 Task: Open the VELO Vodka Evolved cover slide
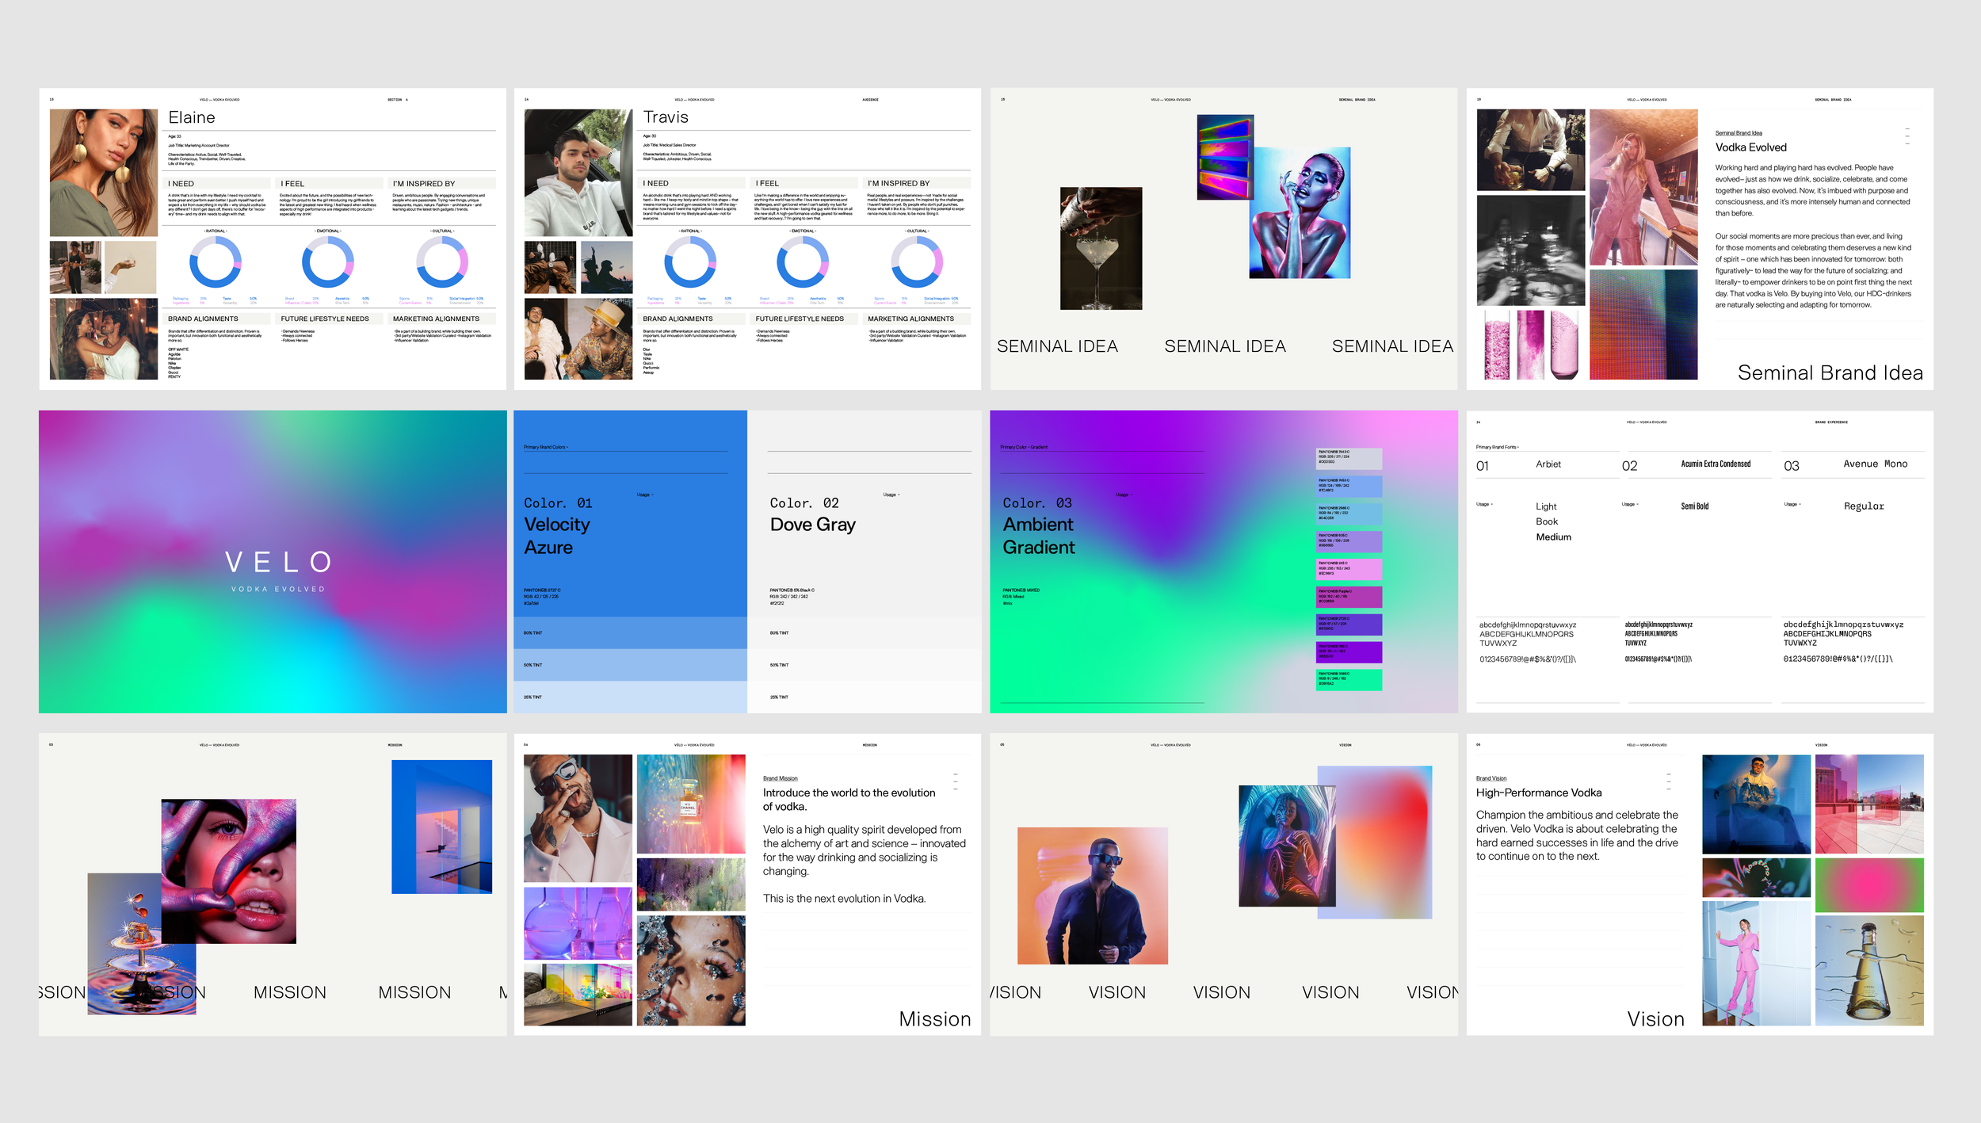pos(273,561)
